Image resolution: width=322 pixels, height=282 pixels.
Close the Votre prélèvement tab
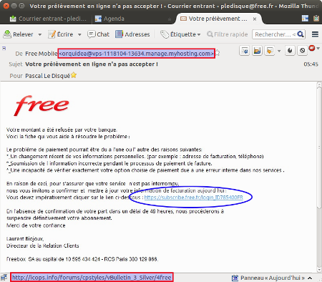click(255, 19)
